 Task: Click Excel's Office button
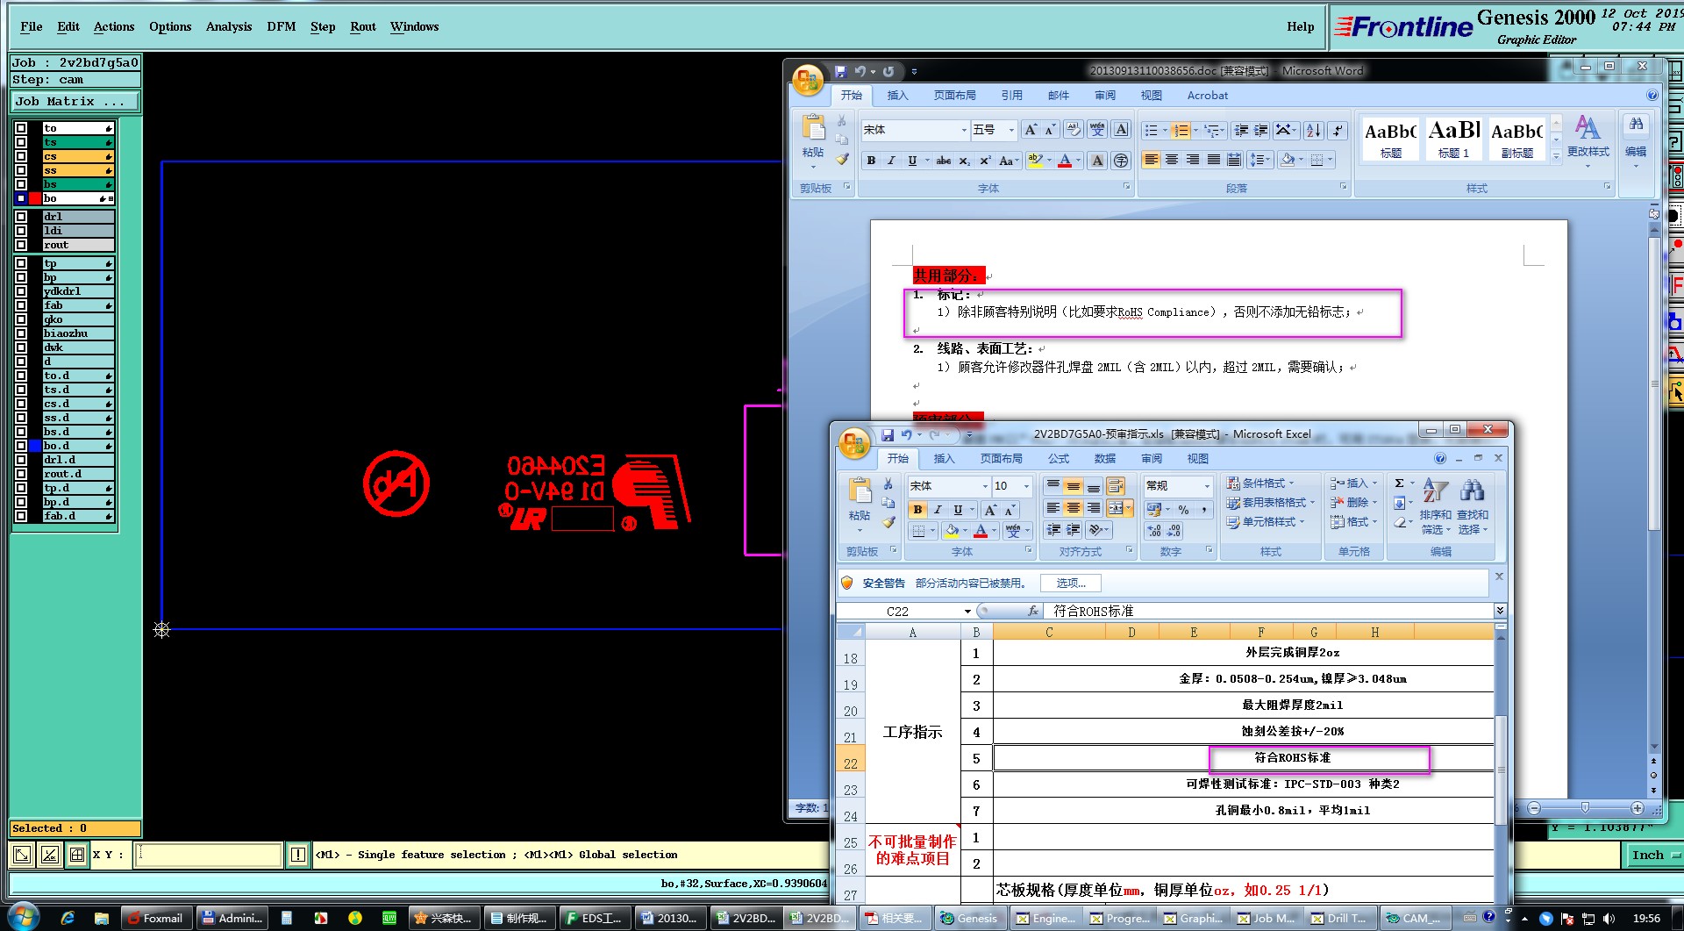coord(853,443)
